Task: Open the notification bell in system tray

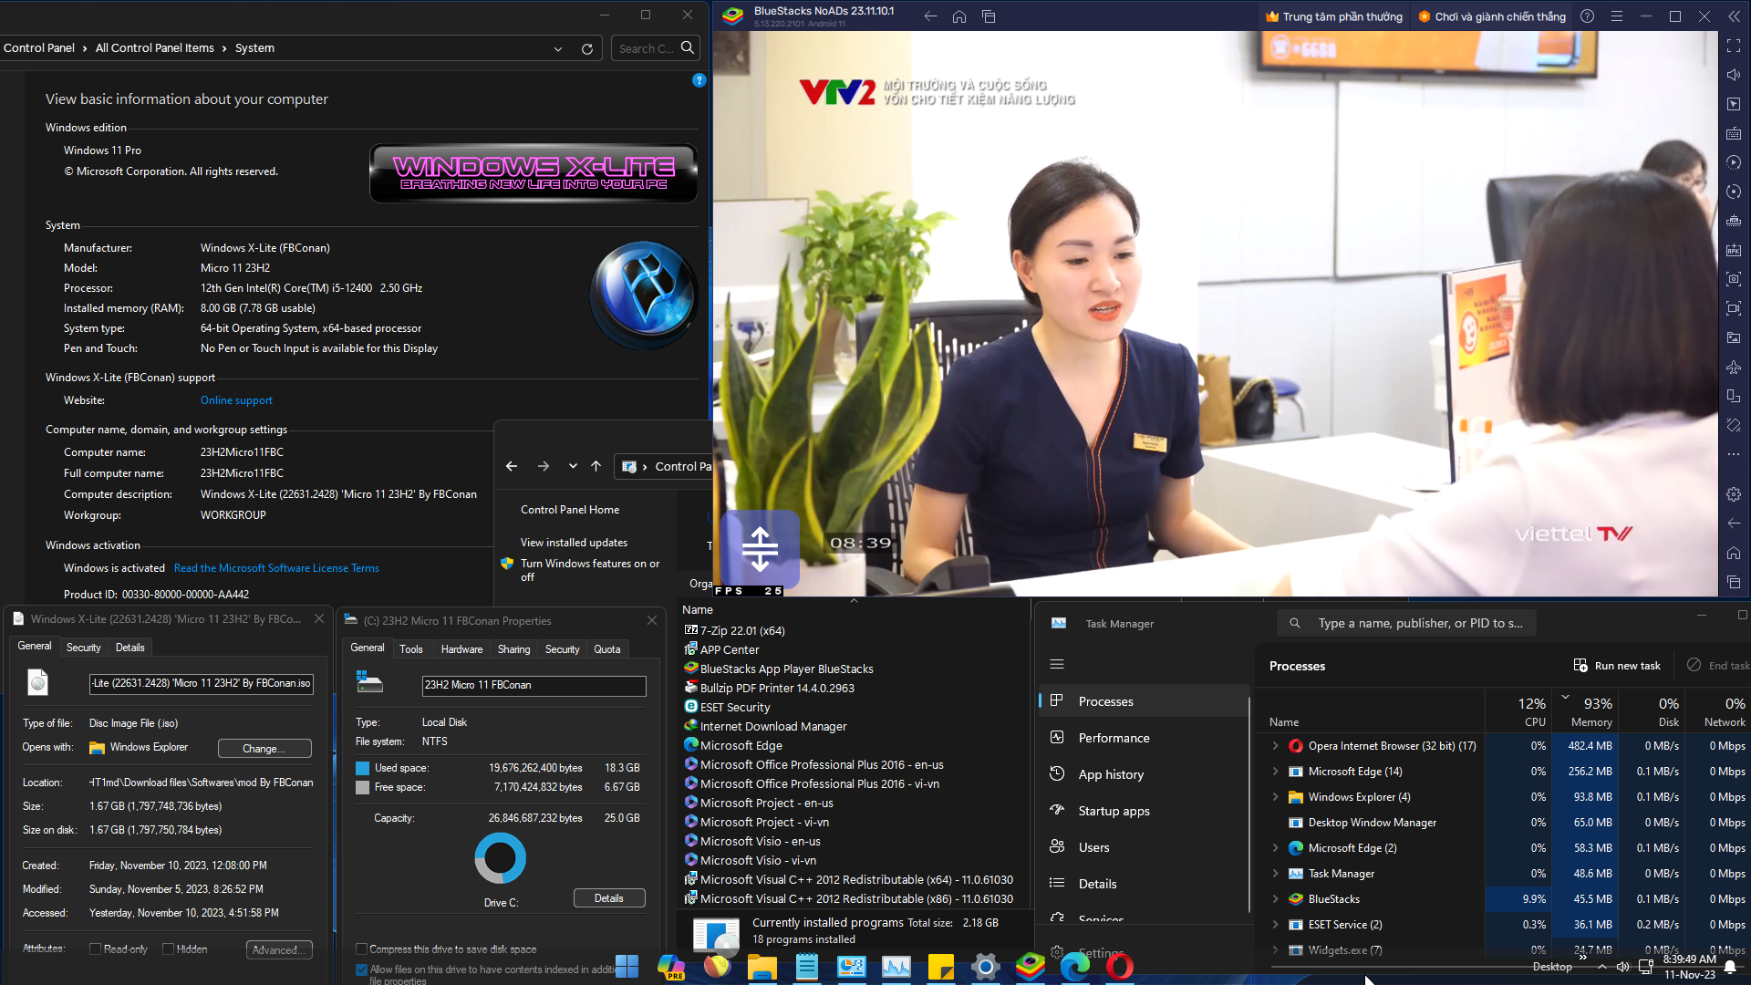Action: click(1730, 968)
